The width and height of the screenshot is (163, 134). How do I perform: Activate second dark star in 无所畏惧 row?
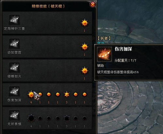(40, 118)
